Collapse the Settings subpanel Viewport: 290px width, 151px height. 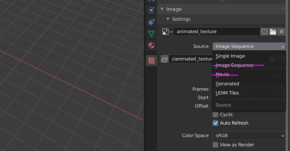tap(168, 19)
